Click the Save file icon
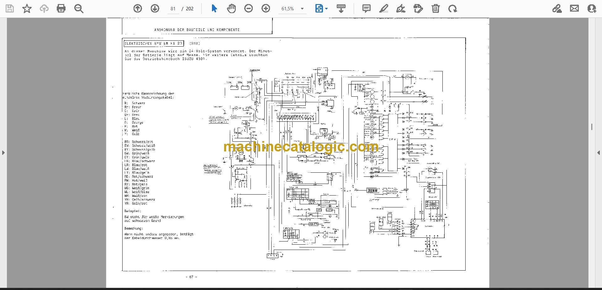Screen dimensions: 602x290 click(10, 8)
